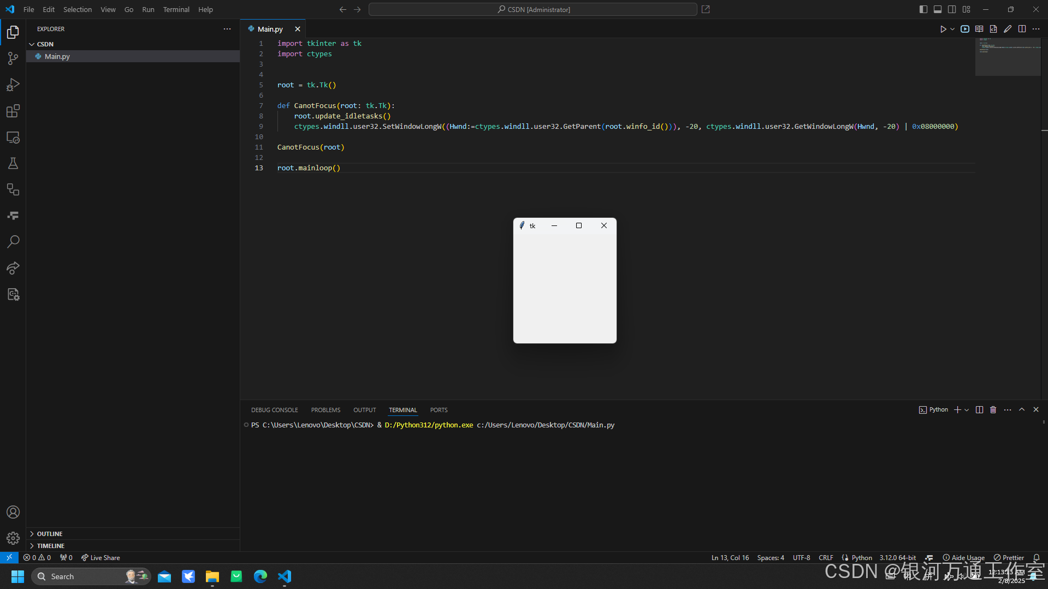Maximize the panel size with chevron
The height and width of the screenshot is (589, 1048).
tap(1022, 410)
